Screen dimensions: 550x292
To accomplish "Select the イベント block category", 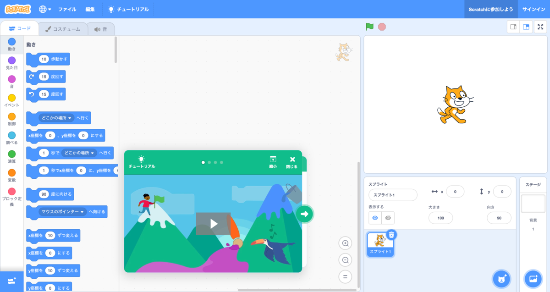I will [x=11, y=101].
